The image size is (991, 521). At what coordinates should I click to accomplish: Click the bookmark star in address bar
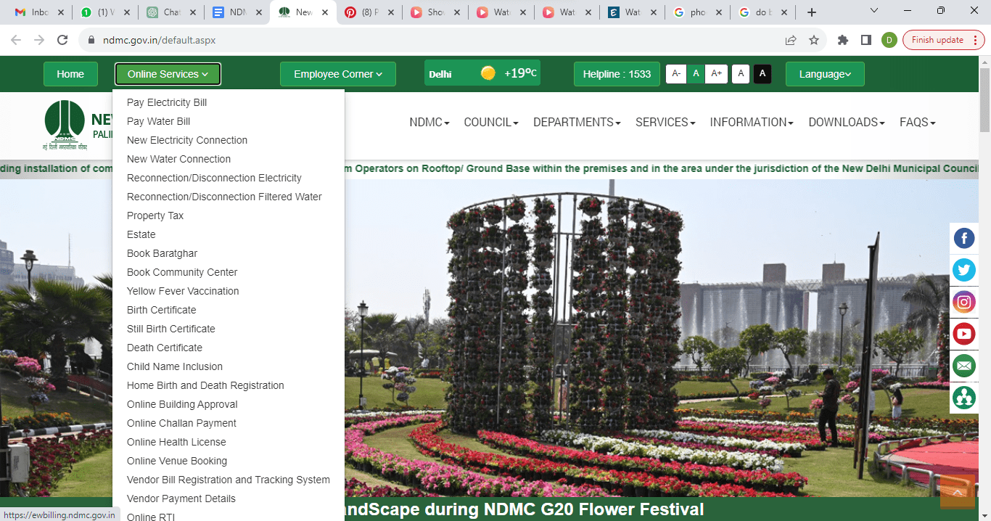[813, 40]
